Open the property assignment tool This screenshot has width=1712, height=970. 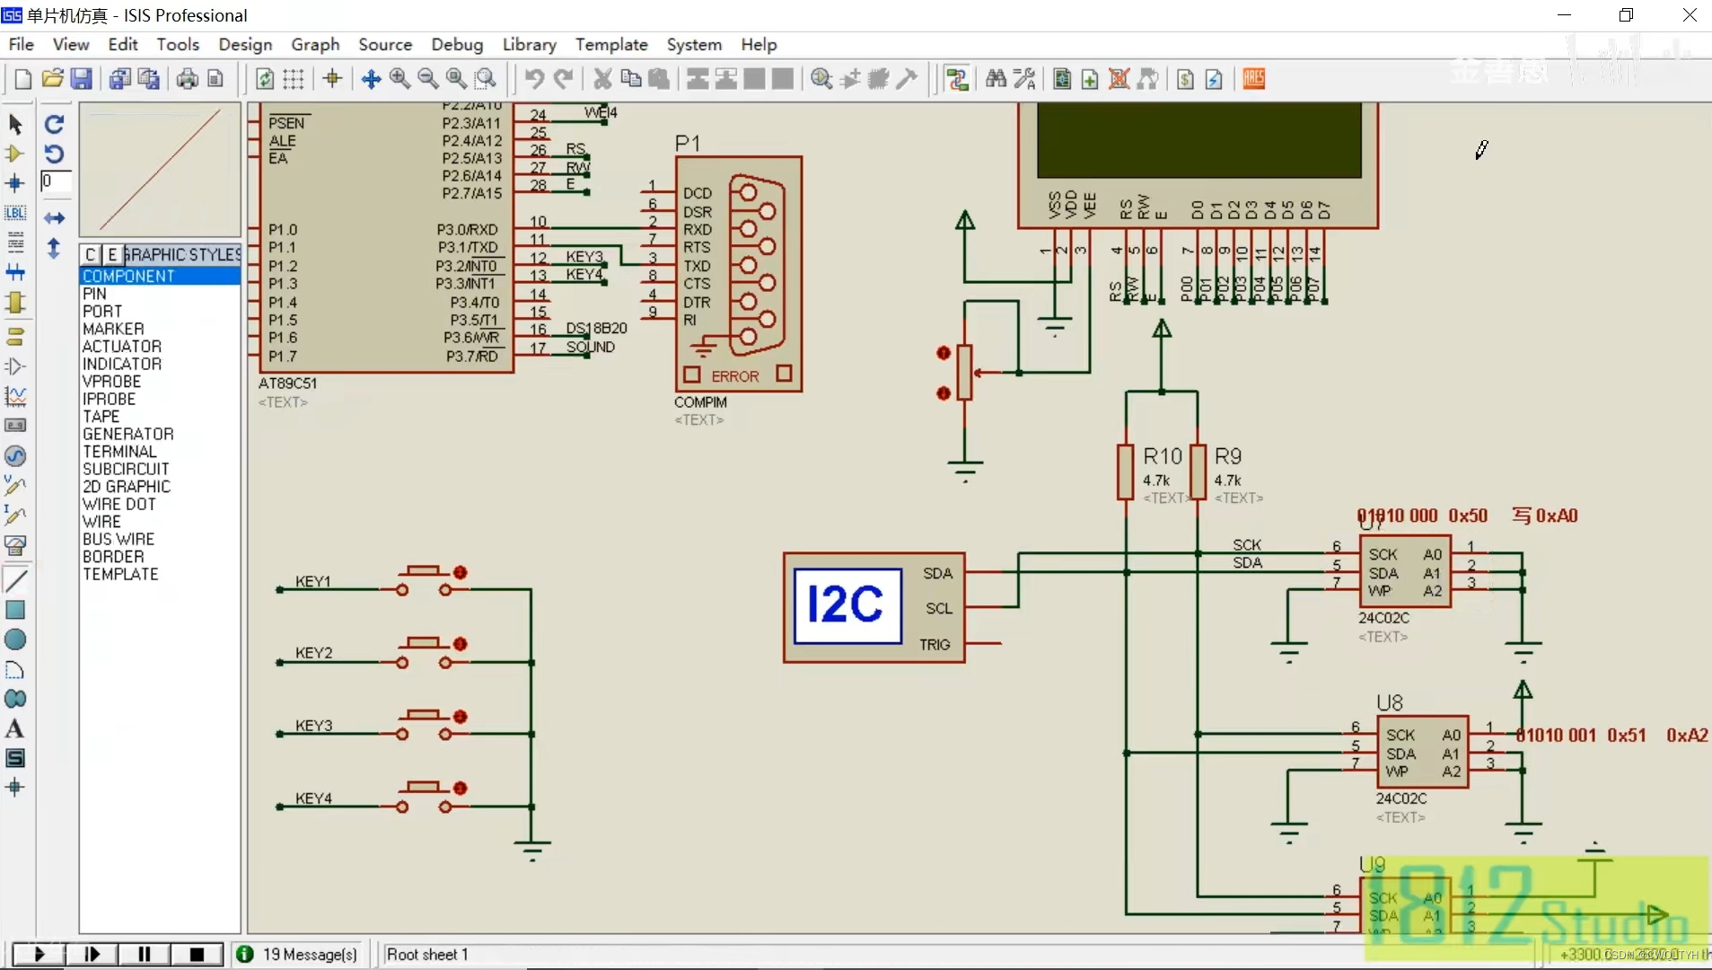tap(1024, 79)
